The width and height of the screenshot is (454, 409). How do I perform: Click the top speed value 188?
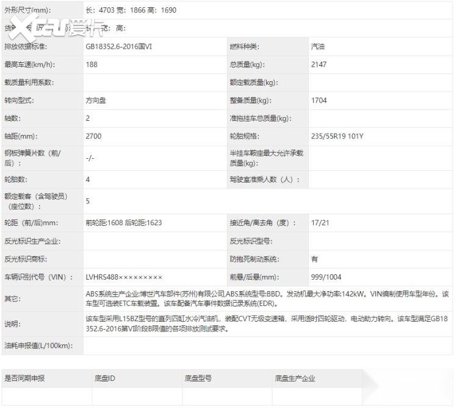coord(92,65)
